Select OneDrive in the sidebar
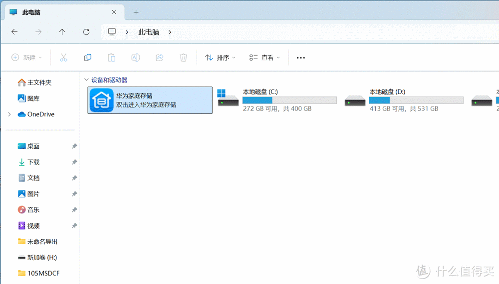This screenshot has width=499, height=284. pyautogui.click(x=36, y=114)
